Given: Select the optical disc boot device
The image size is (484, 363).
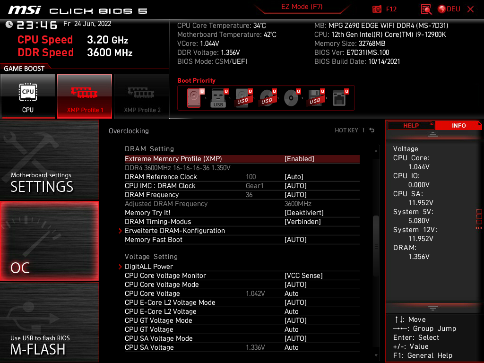Looking at the screenshot, I should (x=291, y=98).
